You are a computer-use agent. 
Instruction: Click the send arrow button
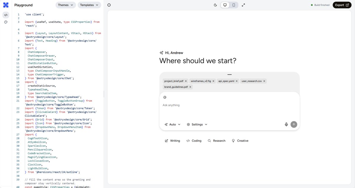tap(294, 124)
